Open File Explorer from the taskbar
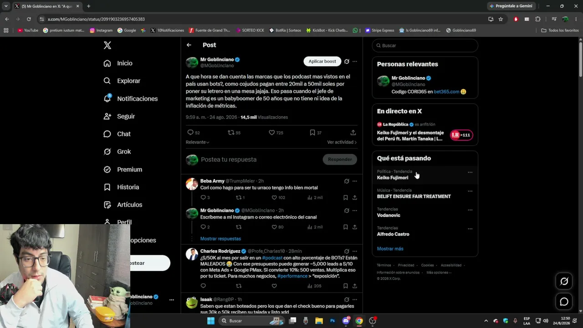Image resolution: width=583 pixels, height=328 pixels. coord(319,321)
